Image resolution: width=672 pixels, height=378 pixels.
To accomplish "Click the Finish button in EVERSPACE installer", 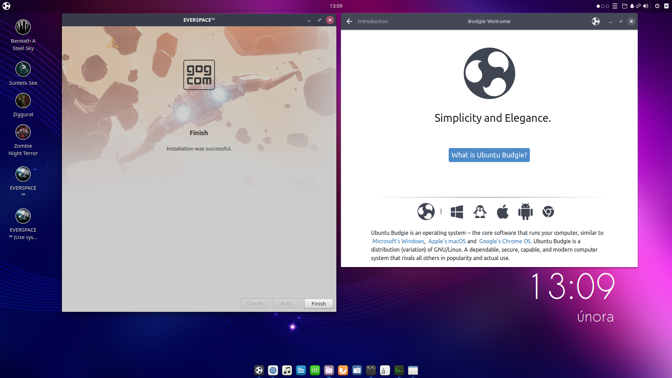I will pos(318,304).
